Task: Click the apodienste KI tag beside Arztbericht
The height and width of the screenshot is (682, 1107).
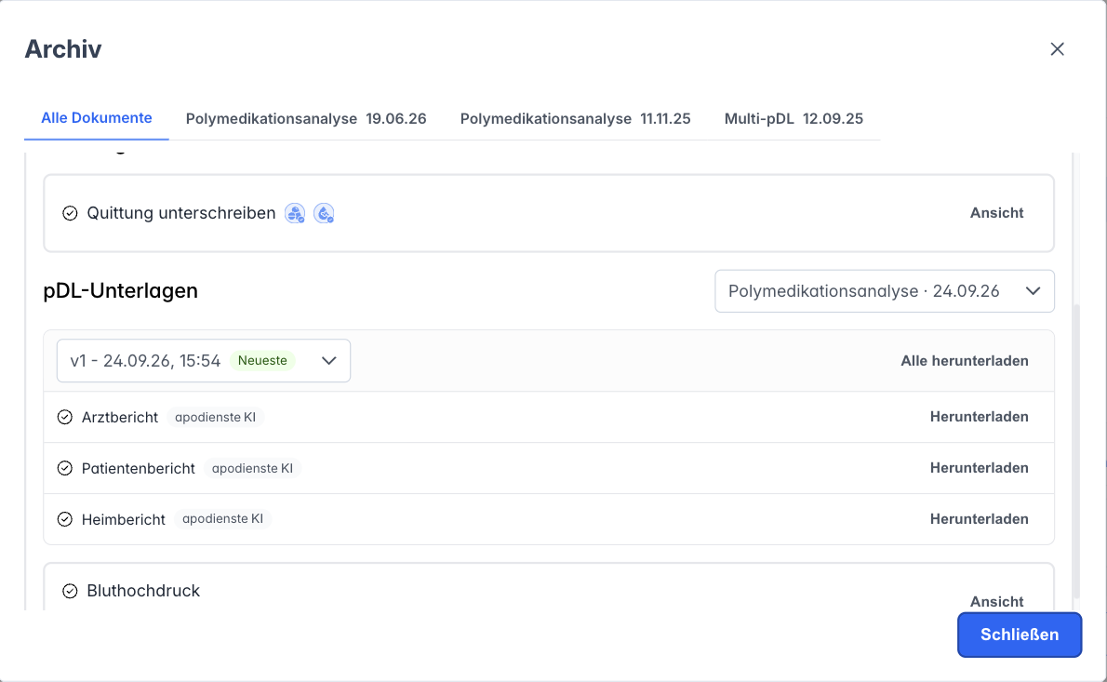Action: pyautogui.click(x=215, y=417)
